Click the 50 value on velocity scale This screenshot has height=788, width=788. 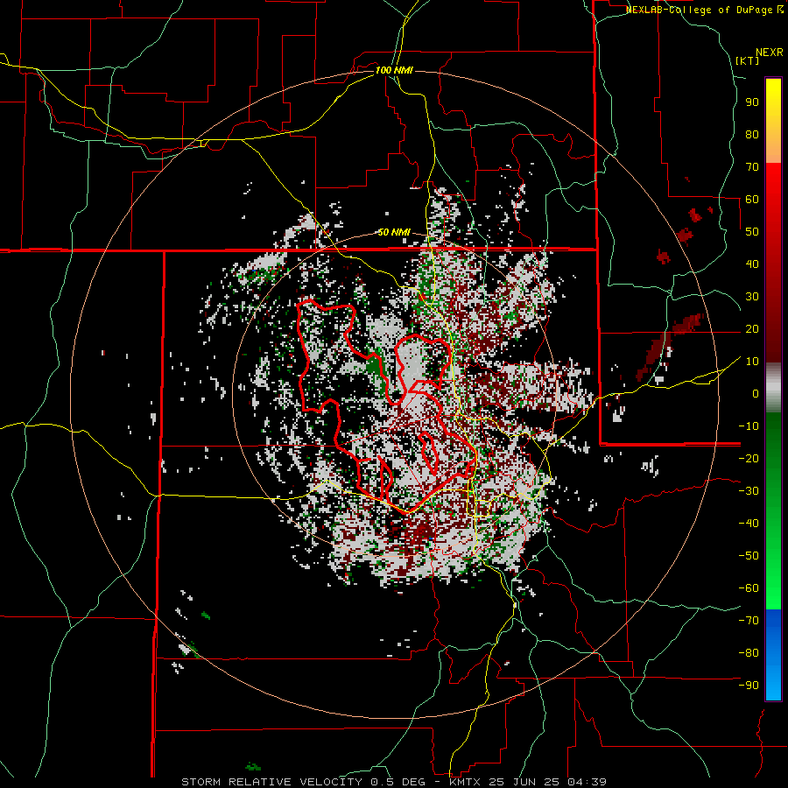click(x=752, y=232)
